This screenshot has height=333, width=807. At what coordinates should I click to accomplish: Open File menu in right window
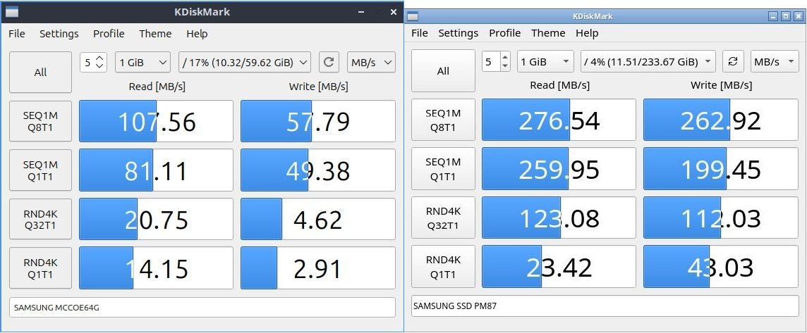(x=420, y=33)
